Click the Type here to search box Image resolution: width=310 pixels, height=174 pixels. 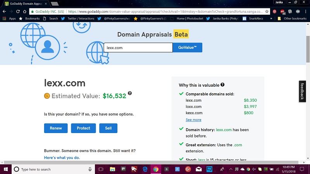(53, 169)
